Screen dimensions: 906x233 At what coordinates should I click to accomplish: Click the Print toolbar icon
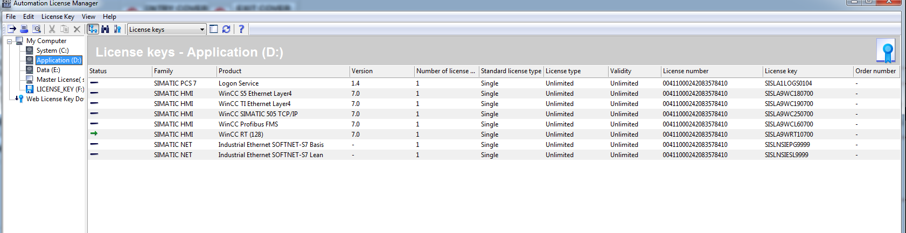24,29
